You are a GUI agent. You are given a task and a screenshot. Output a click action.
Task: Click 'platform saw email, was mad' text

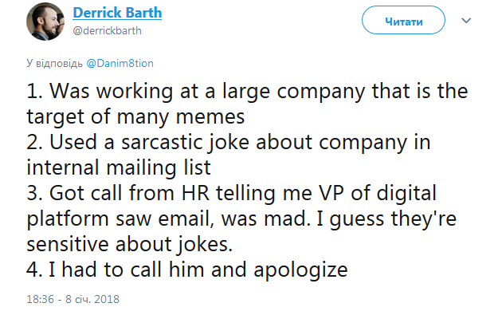pos(168,218)
